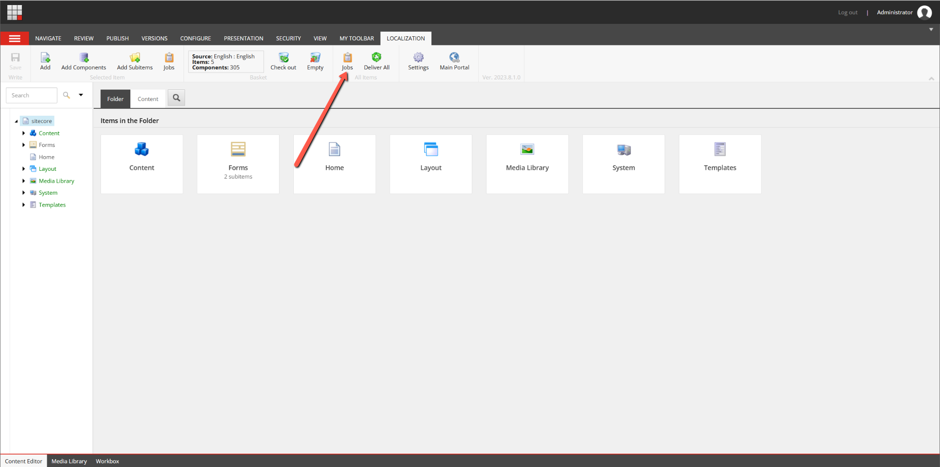
Task: Switch to the CONFIGURE ribbon tab
Action: pyautogui.click(x=196, y=39)
